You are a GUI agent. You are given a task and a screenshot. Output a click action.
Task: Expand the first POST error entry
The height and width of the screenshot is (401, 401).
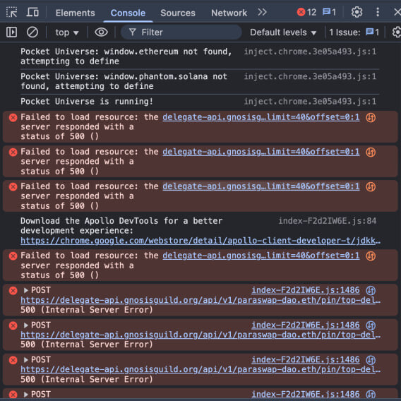pos(26,290)
